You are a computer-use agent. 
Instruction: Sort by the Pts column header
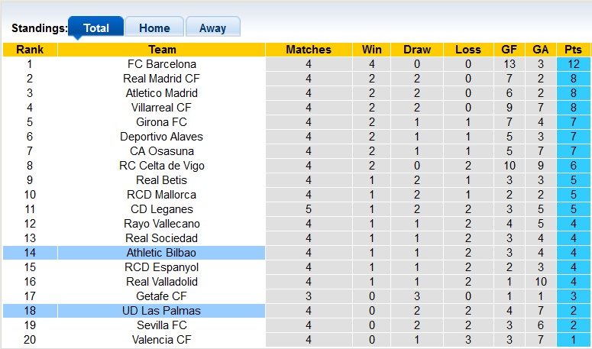point(573,50)
